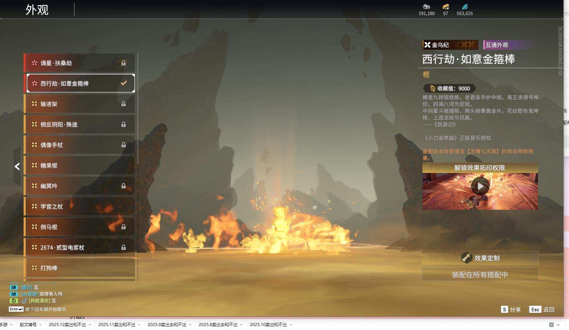Viewport: 569px width, 330px height.
Task: Switch to the 2025.11卖出和不出 sheet tab
Action: coord(117,324)
